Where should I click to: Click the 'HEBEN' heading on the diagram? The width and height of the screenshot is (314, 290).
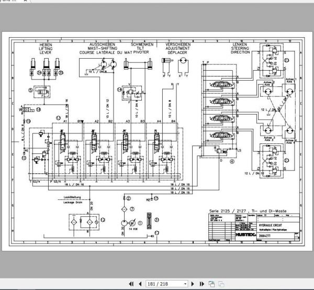pyautogui.click(x=46, y=45)
